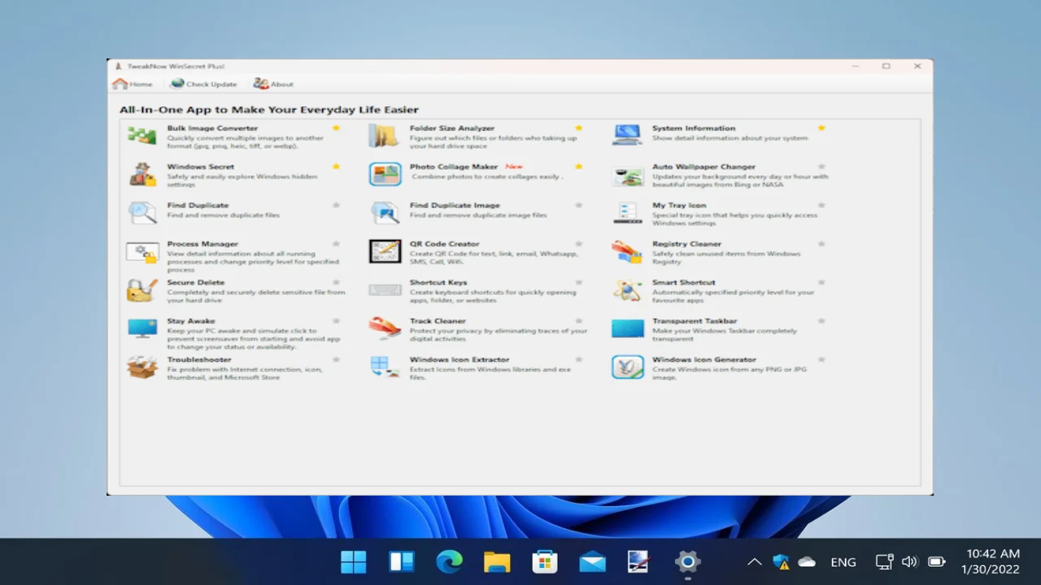This screenshot has width=1041, height=585.
Task: Open Photo Collage Maker icon
Action: [385, 174]
